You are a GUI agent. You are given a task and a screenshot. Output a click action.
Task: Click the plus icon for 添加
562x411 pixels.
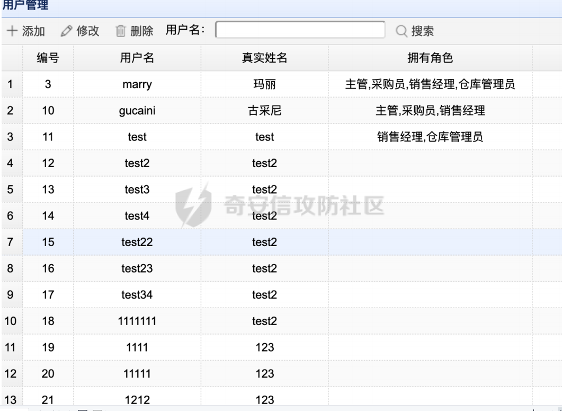[12, 31]
